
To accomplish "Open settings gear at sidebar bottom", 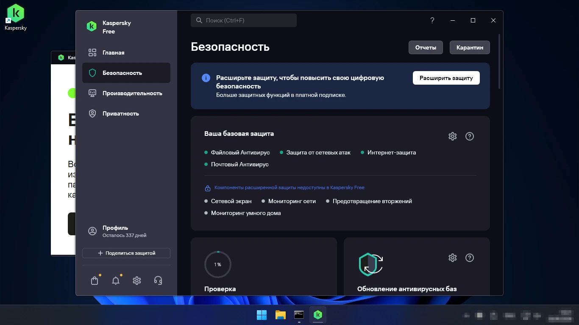I will pyautogui.click(x=137, y=281).
